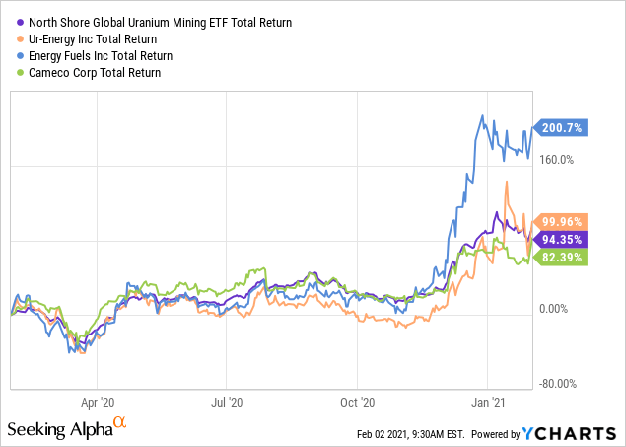The width and height of the screenshot is (626, 447).
Task: Click the Oct '20 x-axis label
Action: 357,403
